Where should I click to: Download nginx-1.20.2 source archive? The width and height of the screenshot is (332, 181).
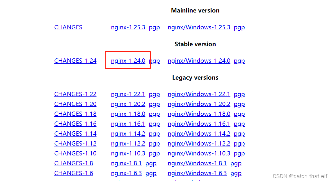click(x=128, y=104)
